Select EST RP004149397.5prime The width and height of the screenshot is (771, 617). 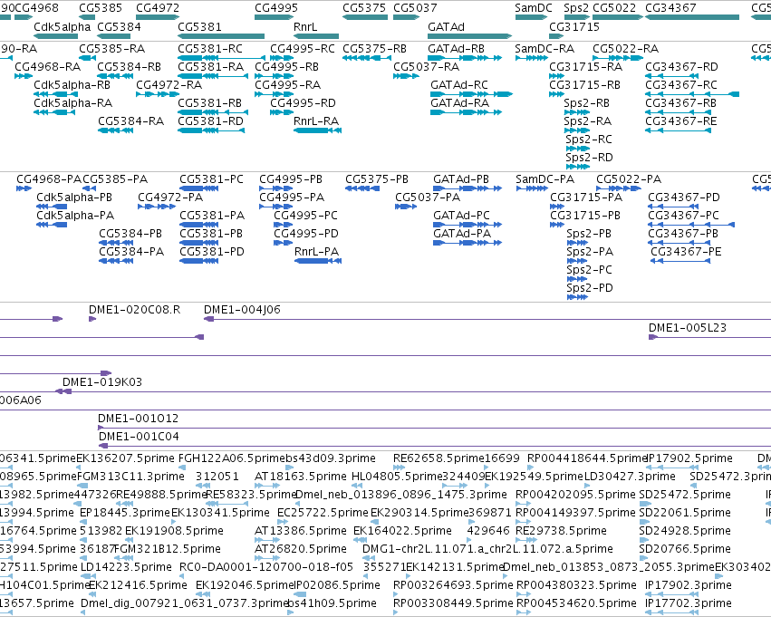tap(575, 514)
